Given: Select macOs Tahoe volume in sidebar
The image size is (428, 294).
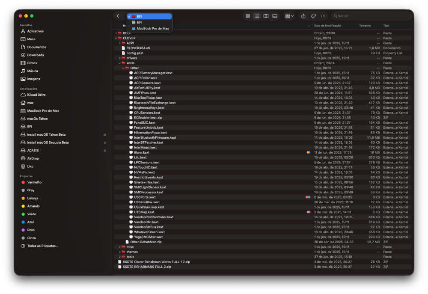Looking at the screenshot, I should (x=37, y=119).
